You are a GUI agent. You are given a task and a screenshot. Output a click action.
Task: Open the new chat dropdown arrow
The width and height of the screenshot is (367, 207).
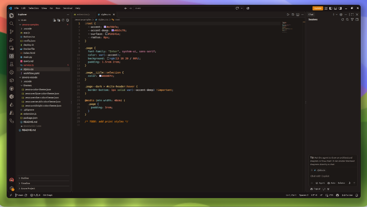pos(337,14)
